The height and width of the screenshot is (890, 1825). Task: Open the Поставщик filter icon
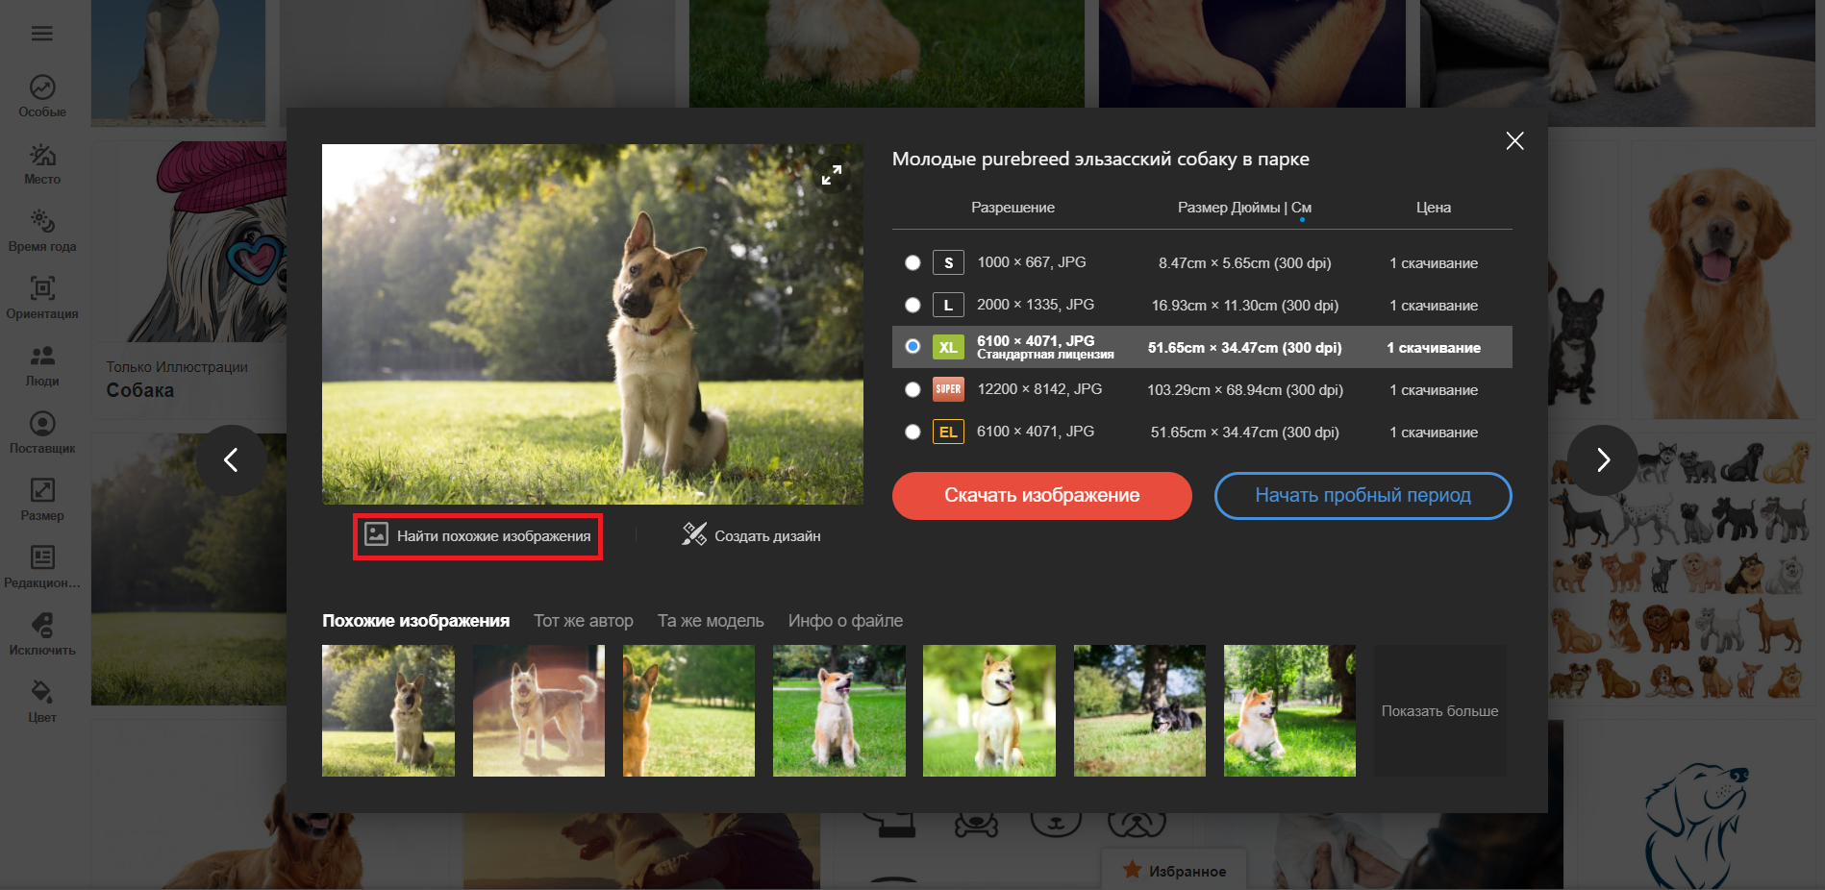42,423
